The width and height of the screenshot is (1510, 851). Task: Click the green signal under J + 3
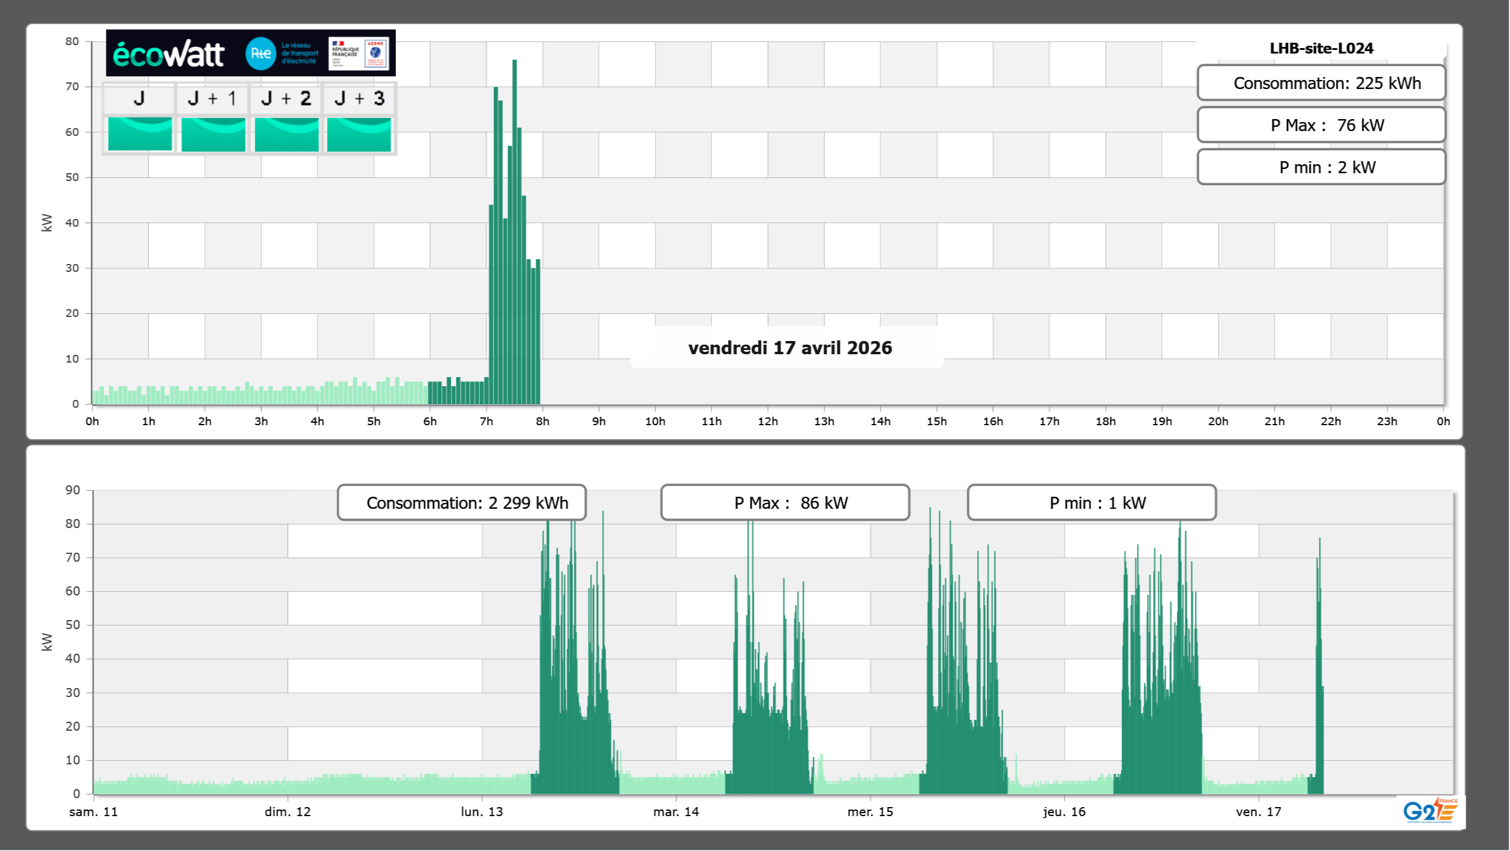coord(359,134)
